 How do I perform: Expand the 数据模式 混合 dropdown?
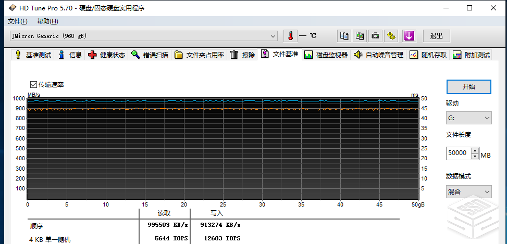tap(468, 191)
